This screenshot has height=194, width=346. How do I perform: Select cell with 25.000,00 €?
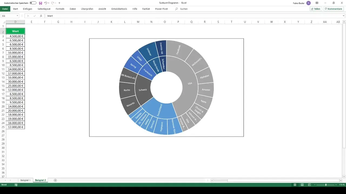(x=15, y=86)
